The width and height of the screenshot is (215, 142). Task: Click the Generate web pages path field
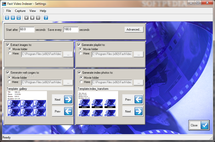42,82
